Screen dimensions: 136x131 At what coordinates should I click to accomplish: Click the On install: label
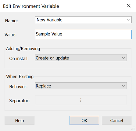pyautogui.click(x=19, y=58)
